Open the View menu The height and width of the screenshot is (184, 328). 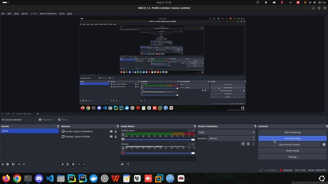(x=16, y=14)
